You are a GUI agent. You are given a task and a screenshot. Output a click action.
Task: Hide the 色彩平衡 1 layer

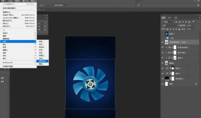tap(163, 53)
